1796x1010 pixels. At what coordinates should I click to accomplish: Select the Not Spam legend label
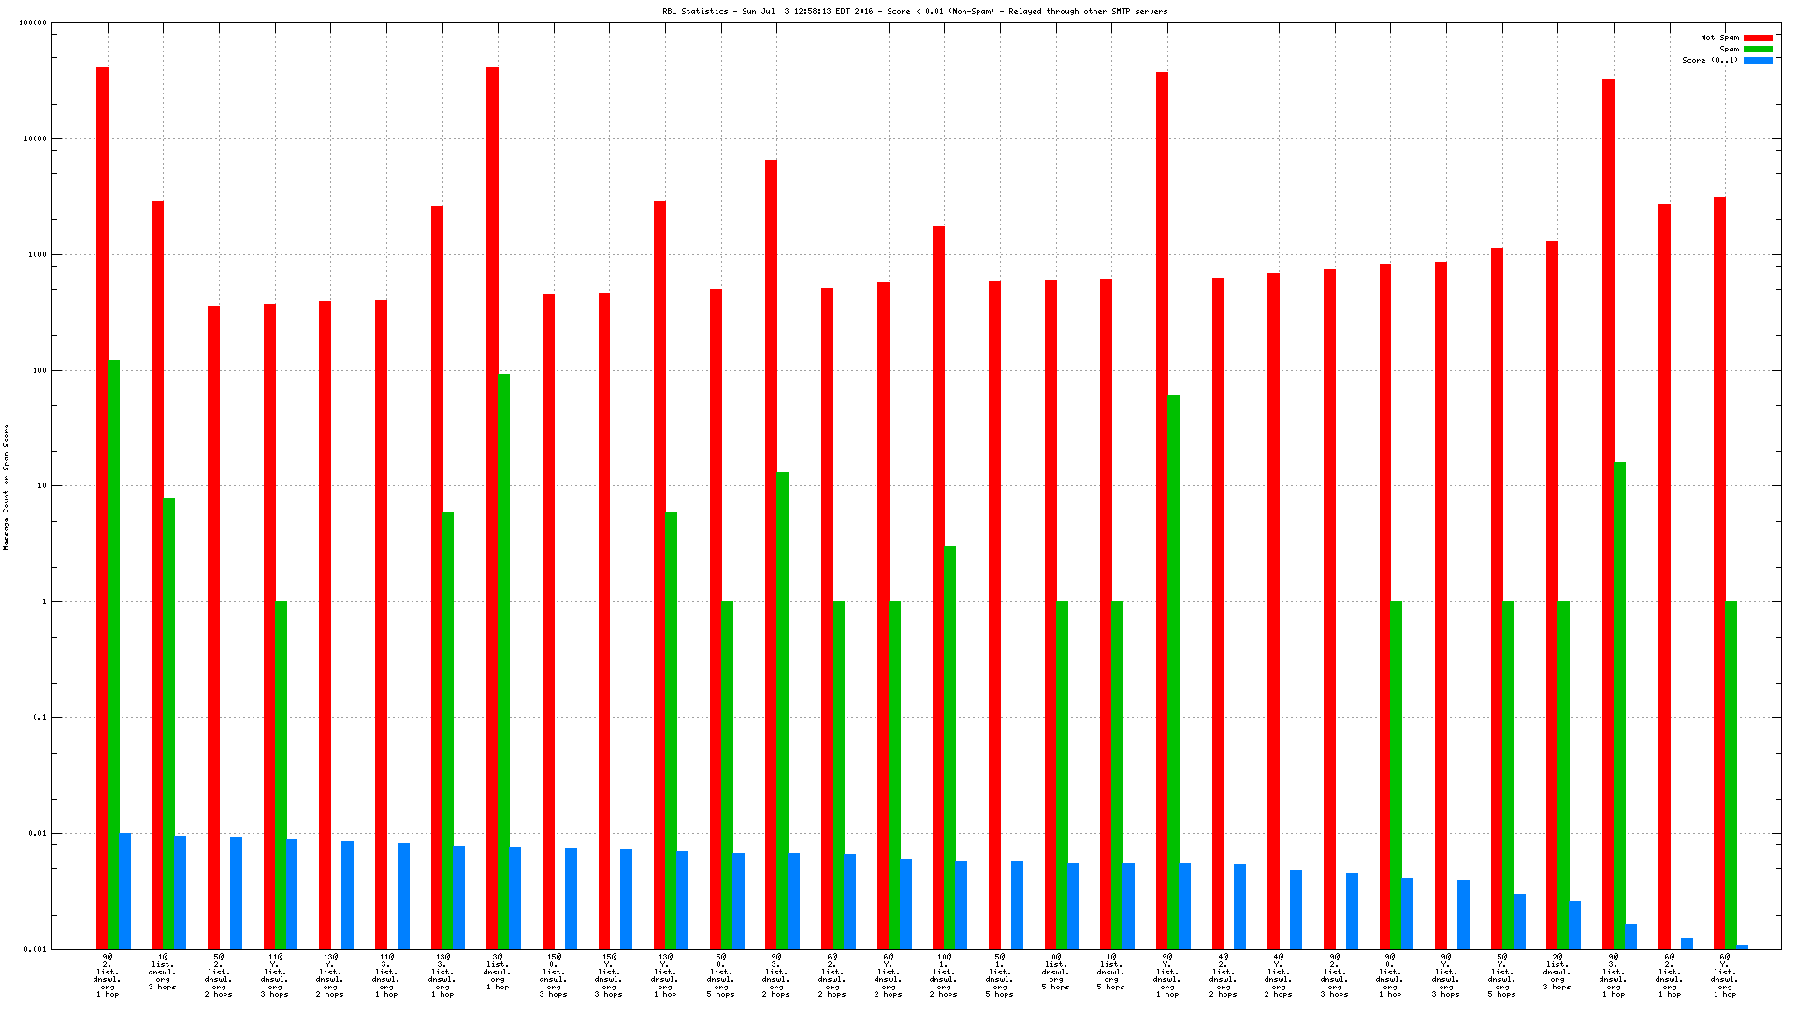[1719, 37]
